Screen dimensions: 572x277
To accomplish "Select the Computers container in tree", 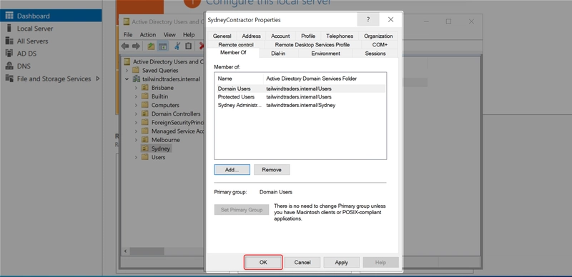I will point(165,105).
